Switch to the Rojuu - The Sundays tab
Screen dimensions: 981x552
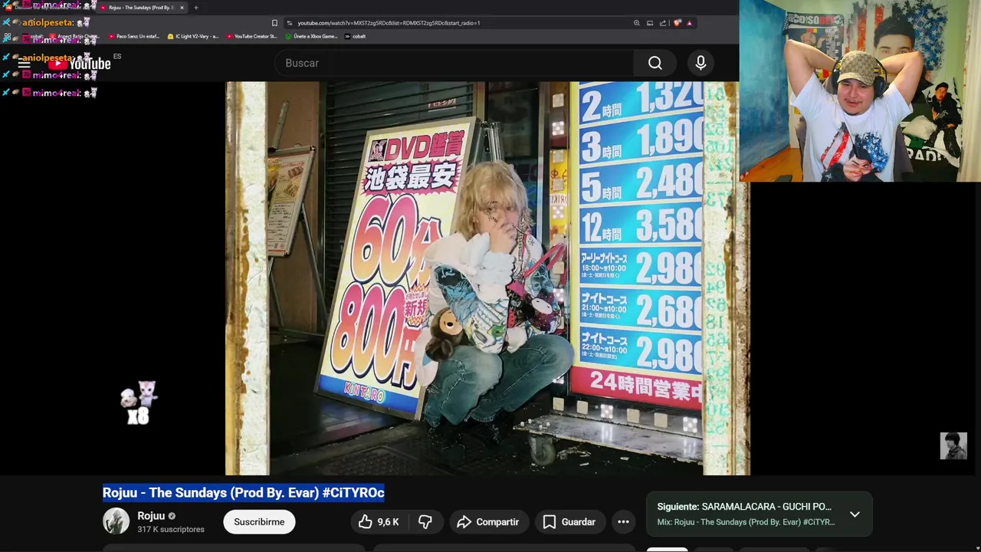[x=140, y=8]
